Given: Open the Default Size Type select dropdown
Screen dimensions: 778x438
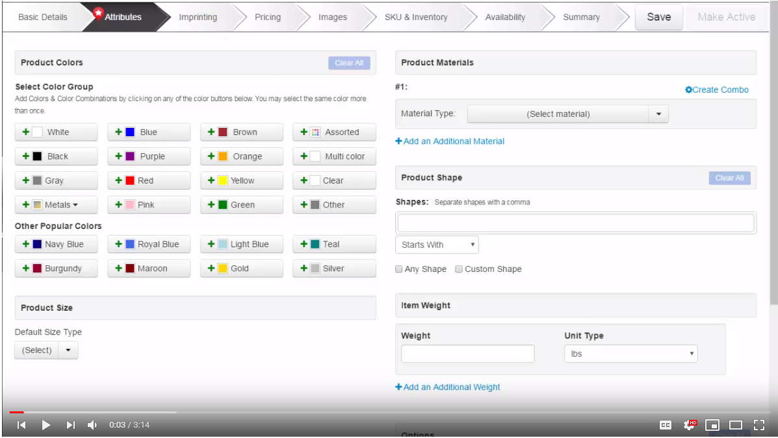Looking at the screenshot, I should click(x=46, y=350).
